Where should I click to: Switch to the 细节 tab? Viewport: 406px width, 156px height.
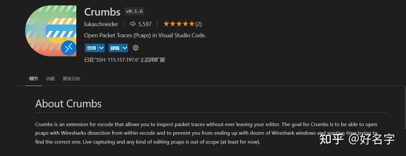34,79
